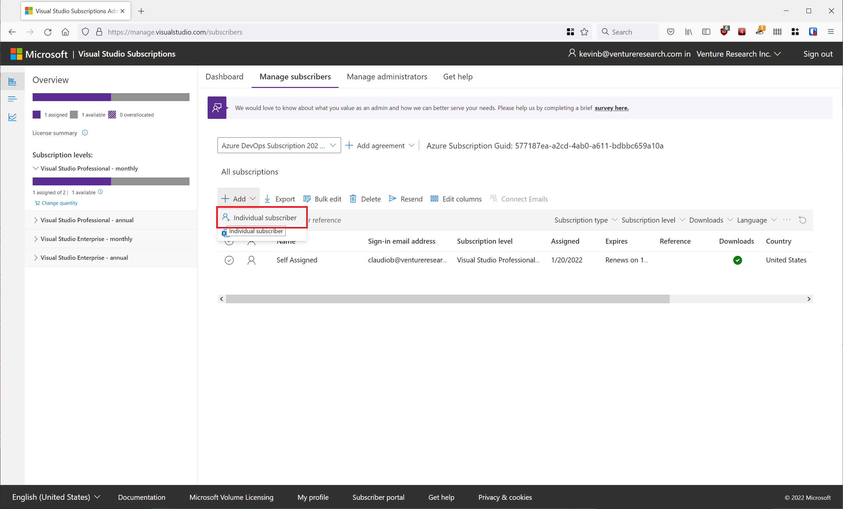
Task: Click the horizontal scrollbar right arrow
Action: pyautogui.click(x=809, y=299)
